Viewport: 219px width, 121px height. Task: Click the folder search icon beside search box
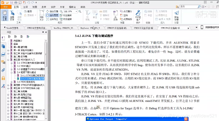point(177,7)
